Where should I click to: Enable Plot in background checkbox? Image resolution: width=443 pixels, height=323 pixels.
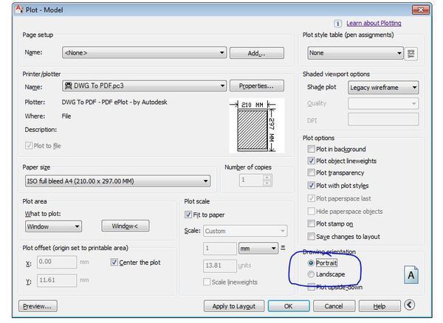[312, 149]
